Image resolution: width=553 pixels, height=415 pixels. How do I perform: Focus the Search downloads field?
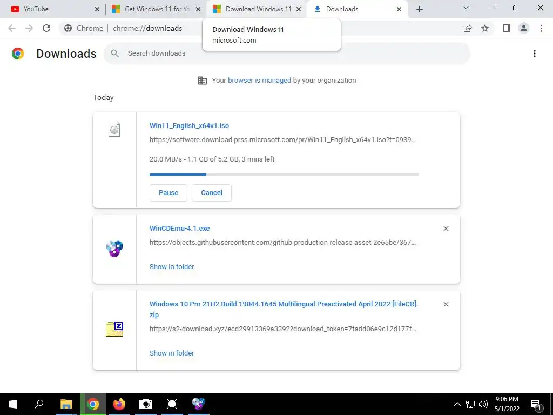287,53
